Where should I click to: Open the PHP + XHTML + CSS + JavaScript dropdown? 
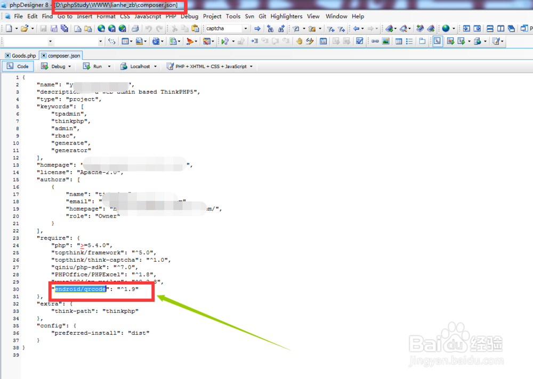251,67
